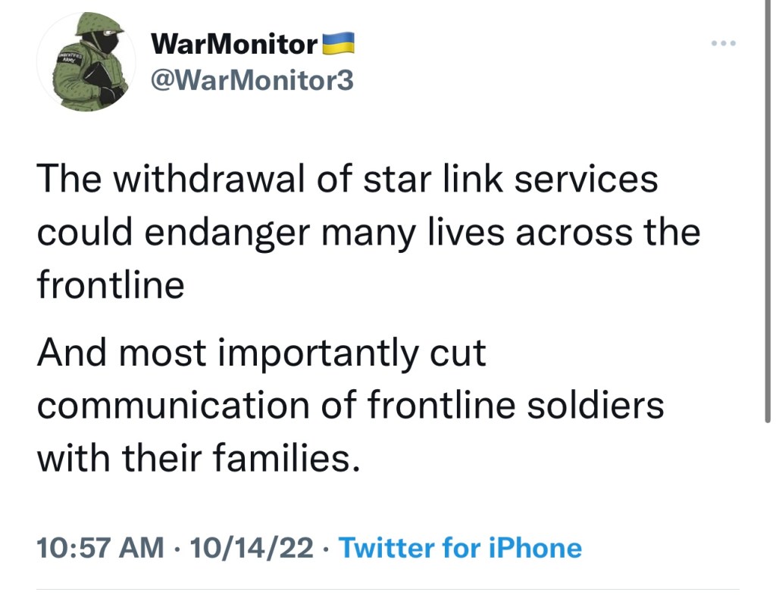Click the Ukraine flag emoji beside WarMonitor
Image resolution: width=776 pixels, height=595 pixels.
pyautogui.click(x=339, y=44)
